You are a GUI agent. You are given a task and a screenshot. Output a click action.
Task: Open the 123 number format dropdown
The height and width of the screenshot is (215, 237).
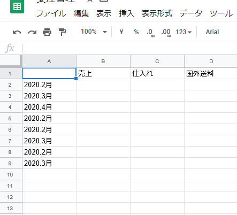click(184, 32)
